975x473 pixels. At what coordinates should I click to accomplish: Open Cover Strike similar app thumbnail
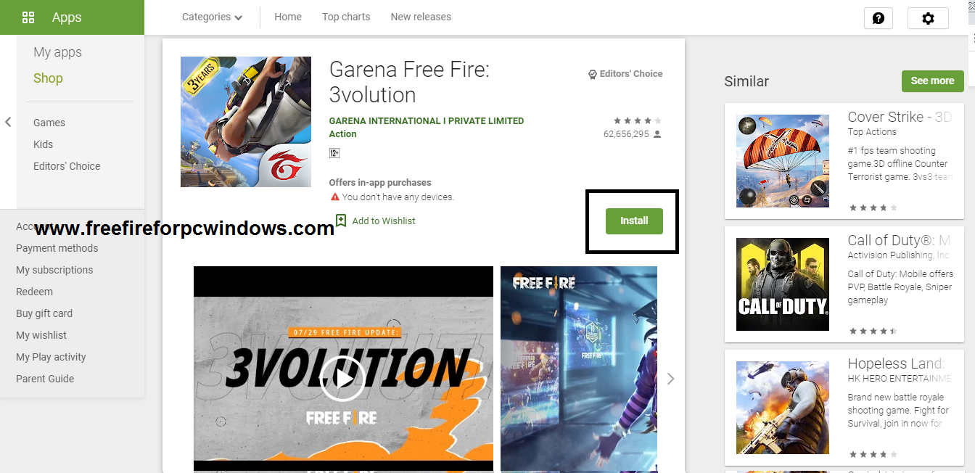[x=783, y=161]
